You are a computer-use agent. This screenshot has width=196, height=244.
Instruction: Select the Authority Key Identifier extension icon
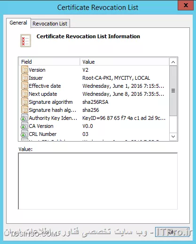[x=24, y=118]
